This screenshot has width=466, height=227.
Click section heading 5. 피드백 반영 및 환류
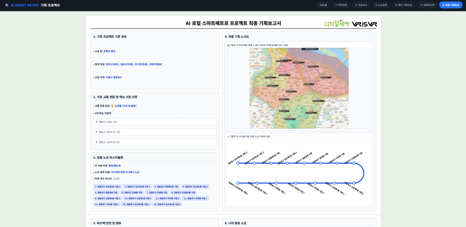(107, 223)
